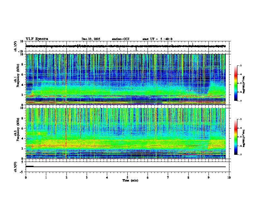Click the ch.2 color bar 'log(PSD)' label
The image size is (258, 199).
pyautogui.click(x=244, y=138)
